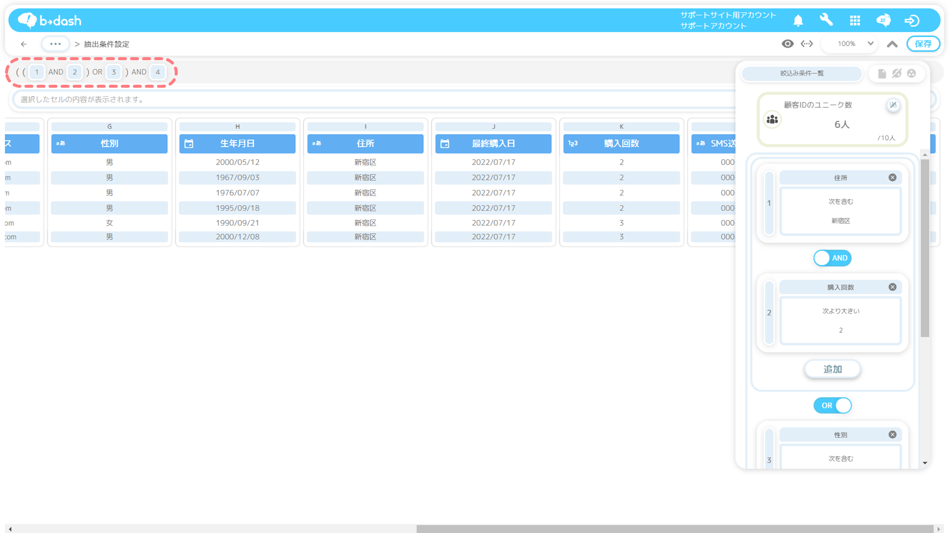This screenshot has height=533, width=949.
Task: Open the breadcrumb ellipsis menu
Action: click(x=55, y=44)
